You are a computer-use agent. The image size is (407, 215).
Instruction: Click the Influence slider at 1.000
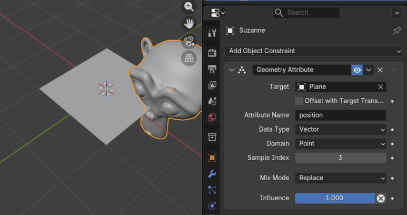point(335,198)
